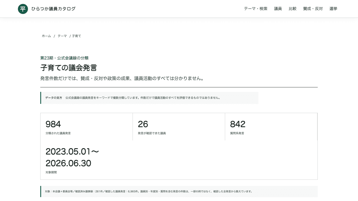The image size is (358, 201).
Task: Click the 分類された議員発言 label
Action: [x=58, y=133]
